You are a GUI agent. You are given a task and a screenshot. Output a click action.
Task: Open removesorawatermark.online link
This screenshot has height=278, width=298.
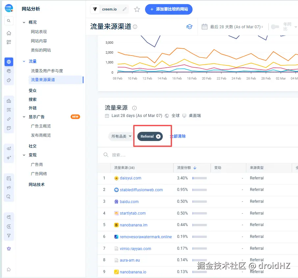146,237
